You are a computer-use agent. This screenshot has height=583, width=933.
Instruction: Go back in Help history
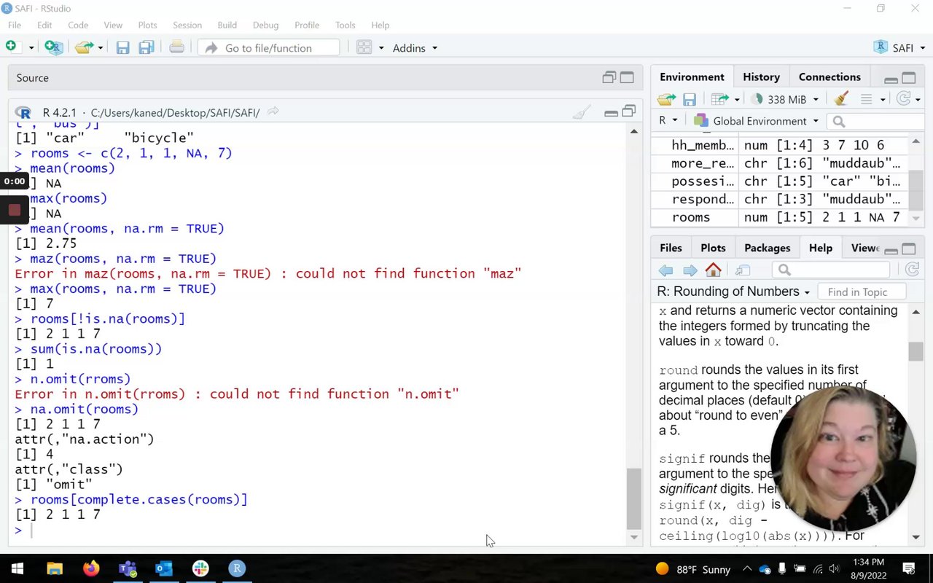(x=666, y=270)
